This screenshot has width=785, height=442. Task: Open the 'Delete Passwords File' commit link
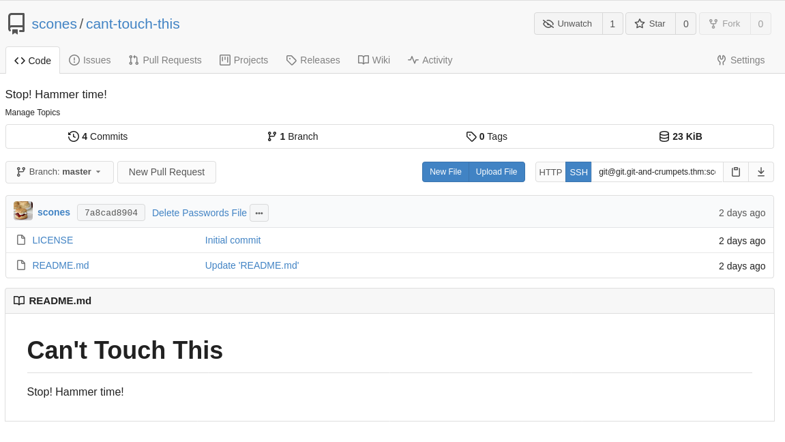pyautogui.click(x=199, y=213)
